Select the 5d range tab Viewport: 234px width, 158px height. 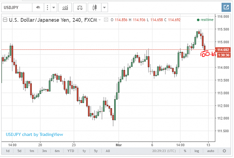click(x=19, y=151)
